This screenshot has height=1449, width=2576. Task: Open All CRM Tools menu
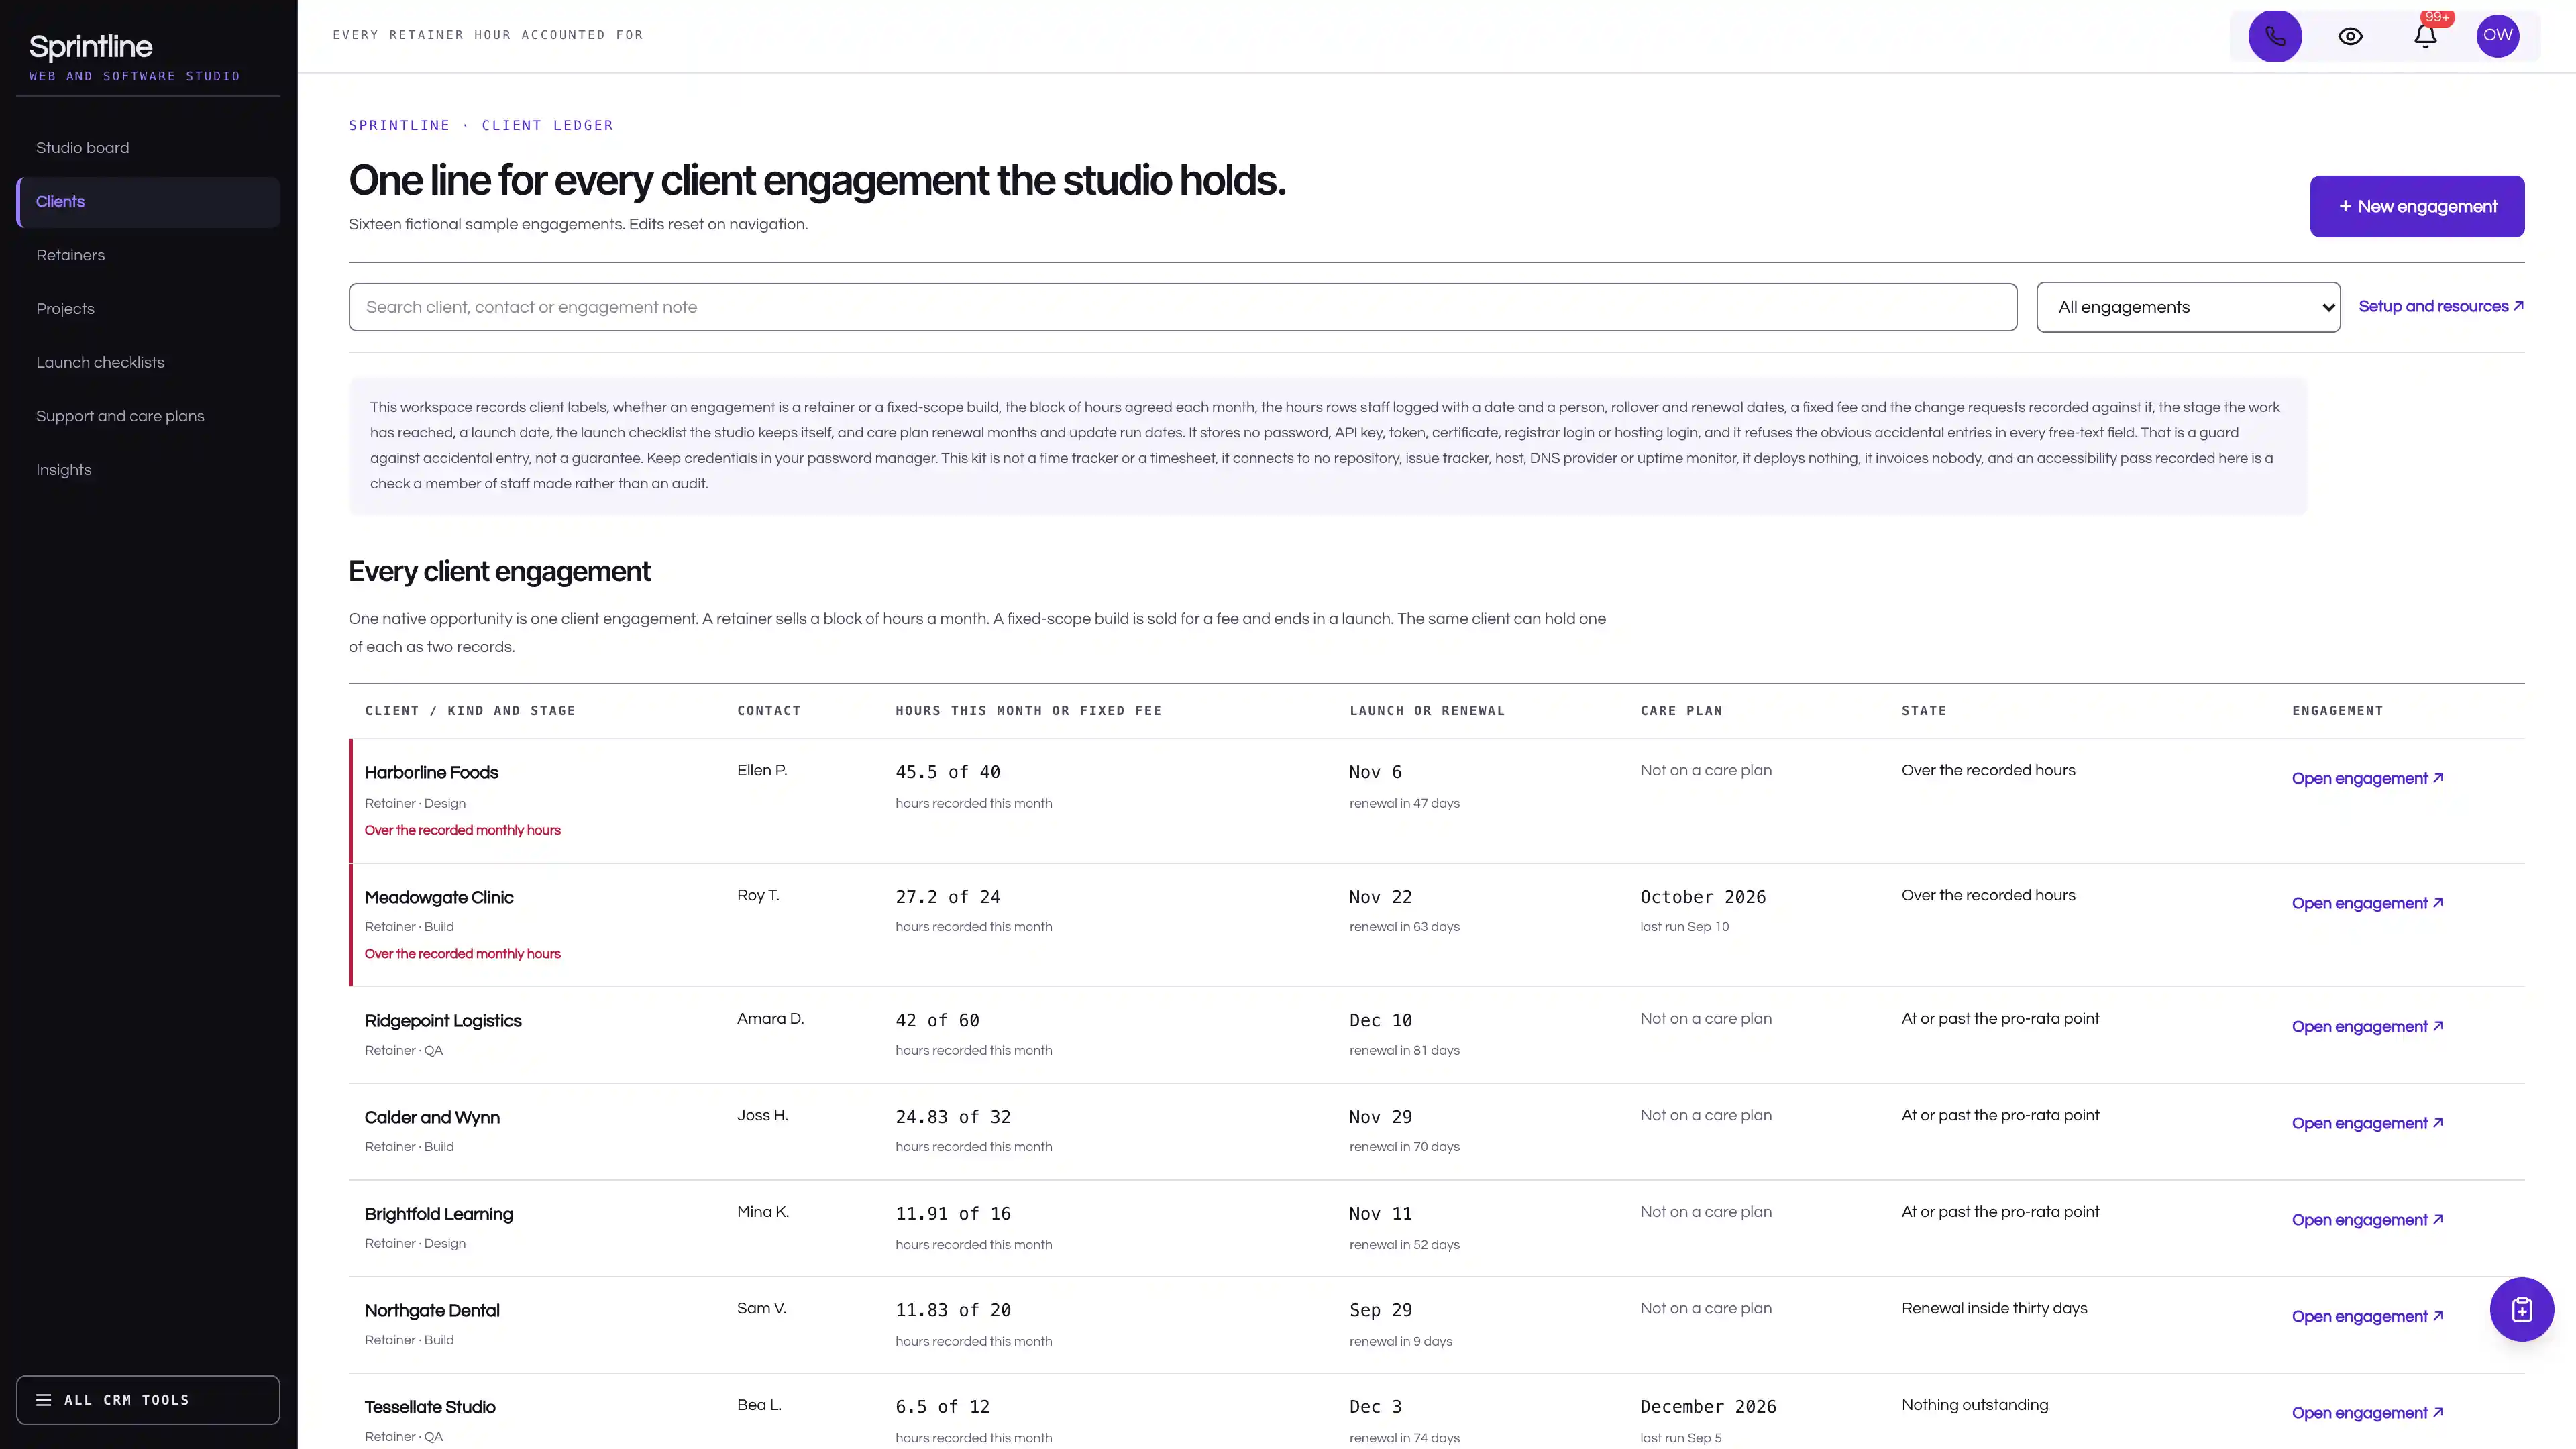148,1400
